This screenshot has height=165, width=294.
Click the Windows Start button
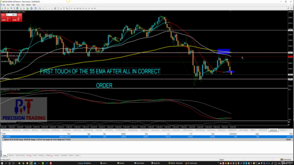tap(2, 163)
